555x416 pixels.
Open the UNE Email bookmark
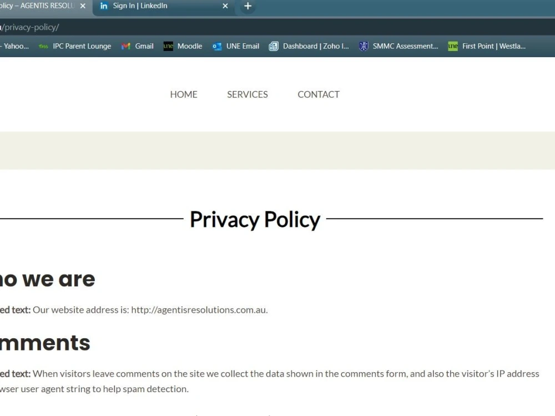pyautogui.click(x=236, y=47)
